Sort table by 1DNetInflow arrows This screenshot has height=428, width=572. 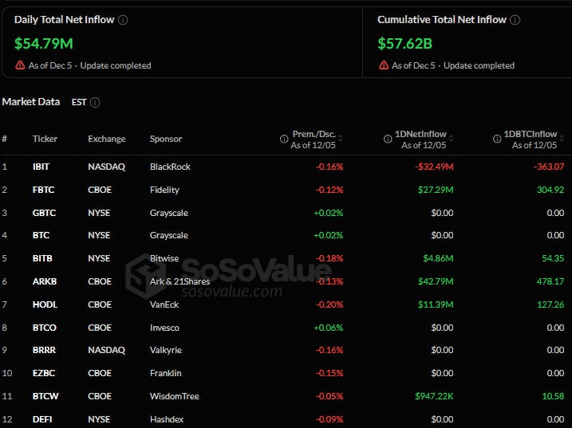452,139
